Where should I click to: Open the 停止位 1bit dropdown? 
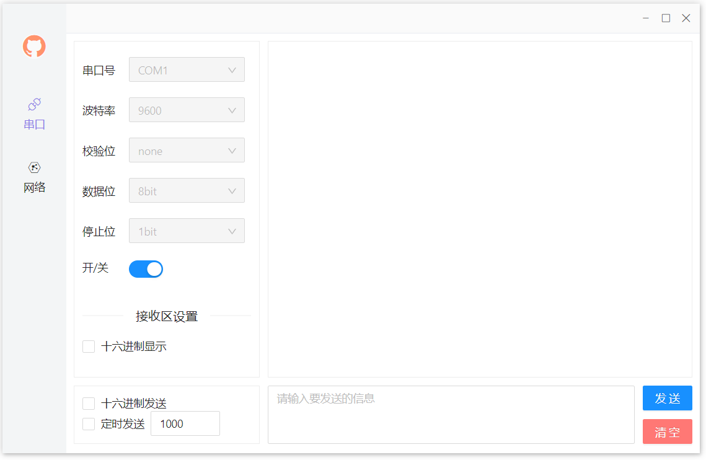(187, 231)
